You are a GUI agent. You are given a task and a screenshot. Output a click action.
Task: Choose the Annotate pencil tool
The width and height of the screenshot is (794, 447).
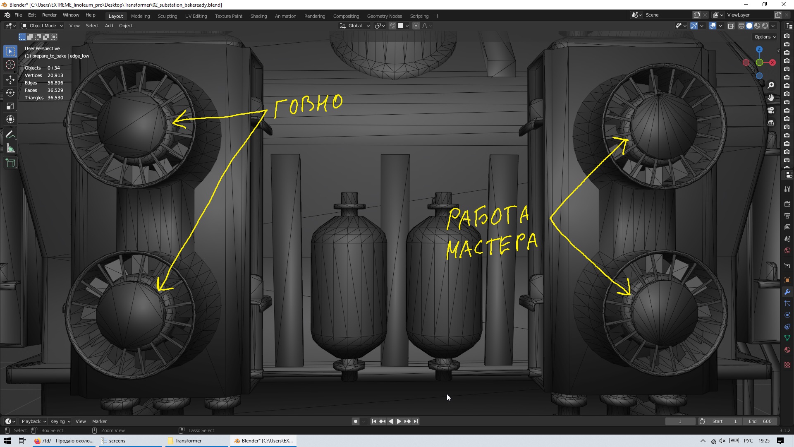pyautogui.click(x=10, y=135)
